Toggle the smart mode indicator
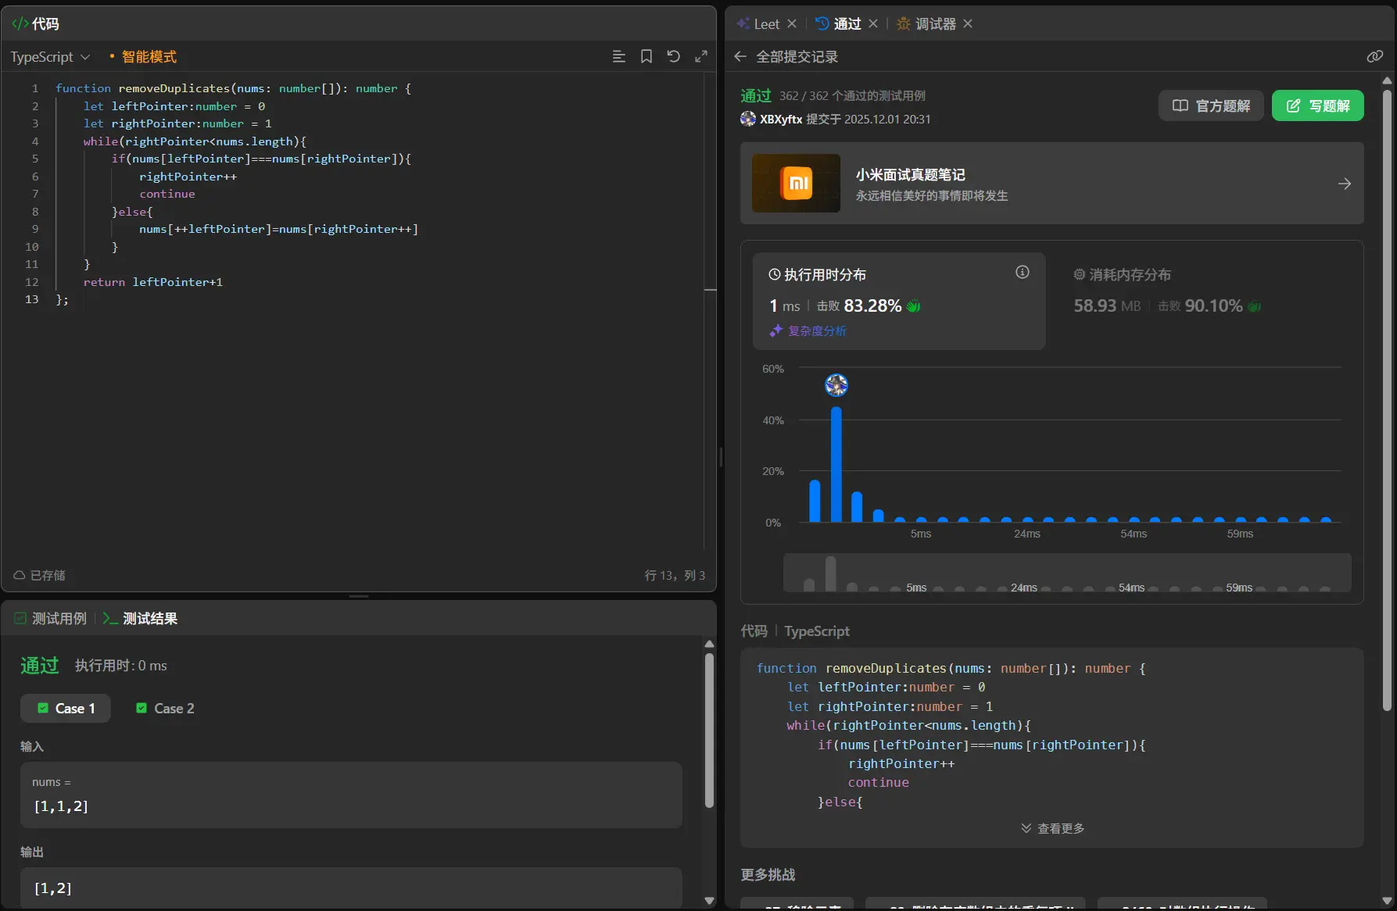Screen dimensions: 1397x911 click(x=144, y=56)
